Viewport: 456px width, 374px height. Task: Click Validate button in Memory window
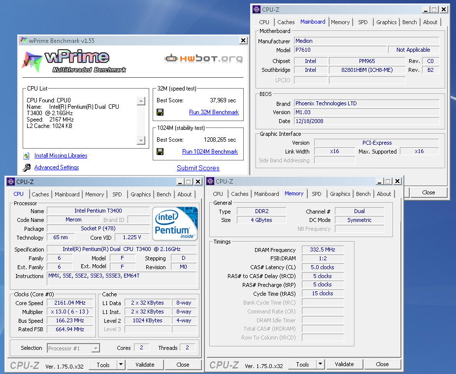tap(344, 364)
